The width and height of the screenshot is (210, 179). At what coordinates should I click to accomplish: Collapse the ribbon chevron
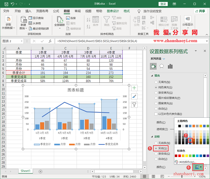click(207, 34)
